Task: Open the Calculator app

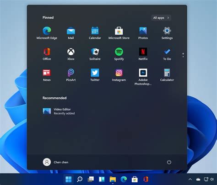Action: (167, 75)
